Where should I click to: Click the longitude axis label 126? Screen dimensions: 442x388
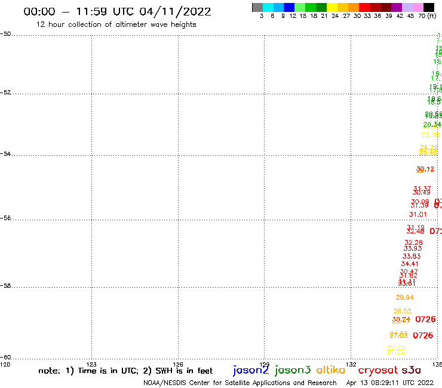tap(178, 364)
